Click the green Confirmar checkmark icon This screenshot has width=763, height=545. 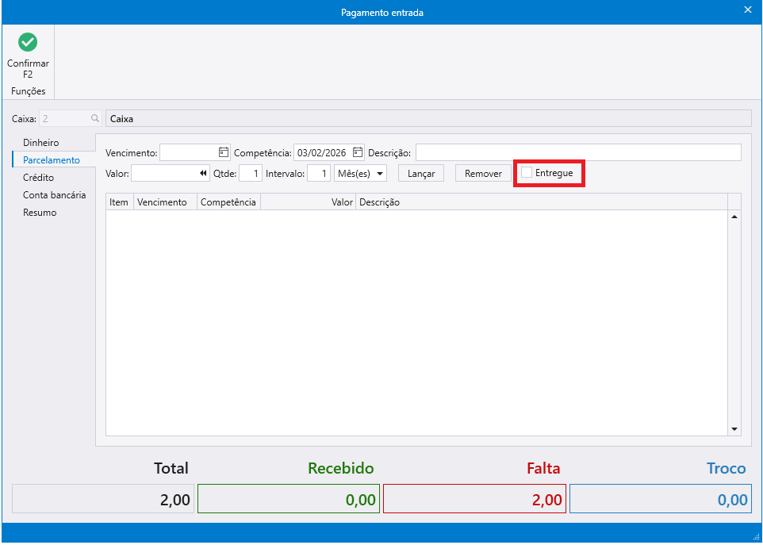coord(28,42)
